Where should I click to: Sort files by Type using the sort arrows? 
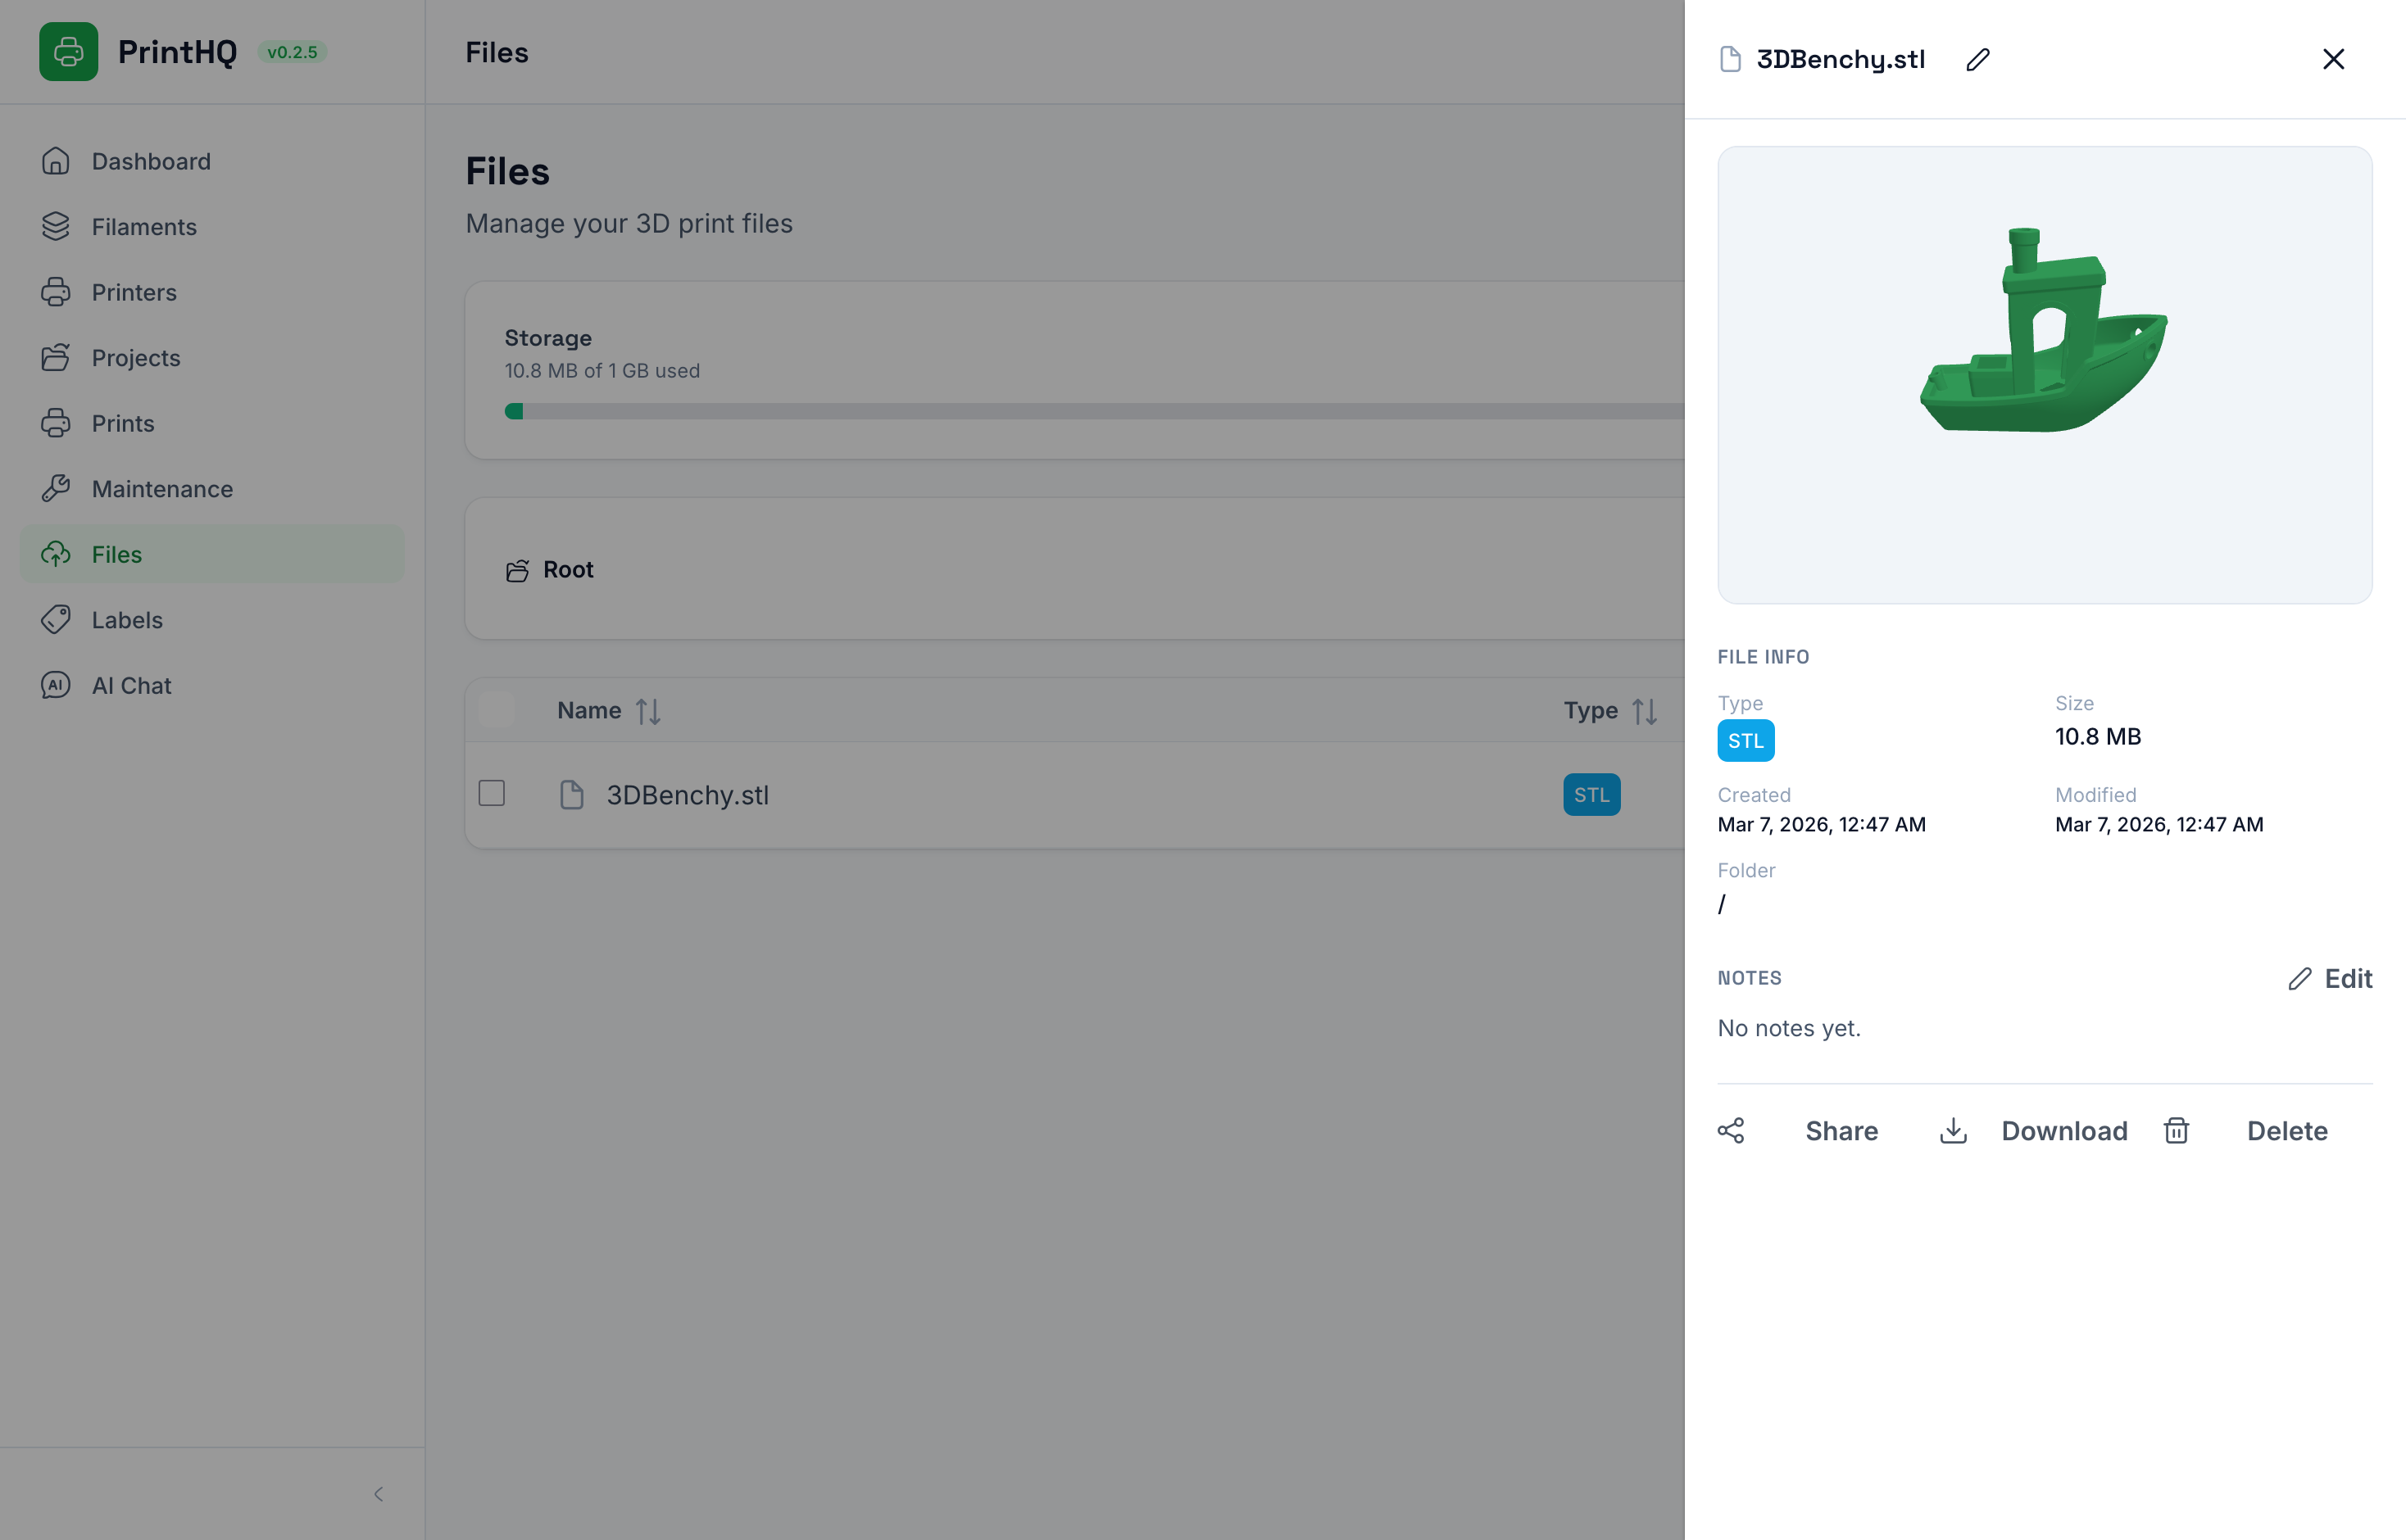[1645, 710]
